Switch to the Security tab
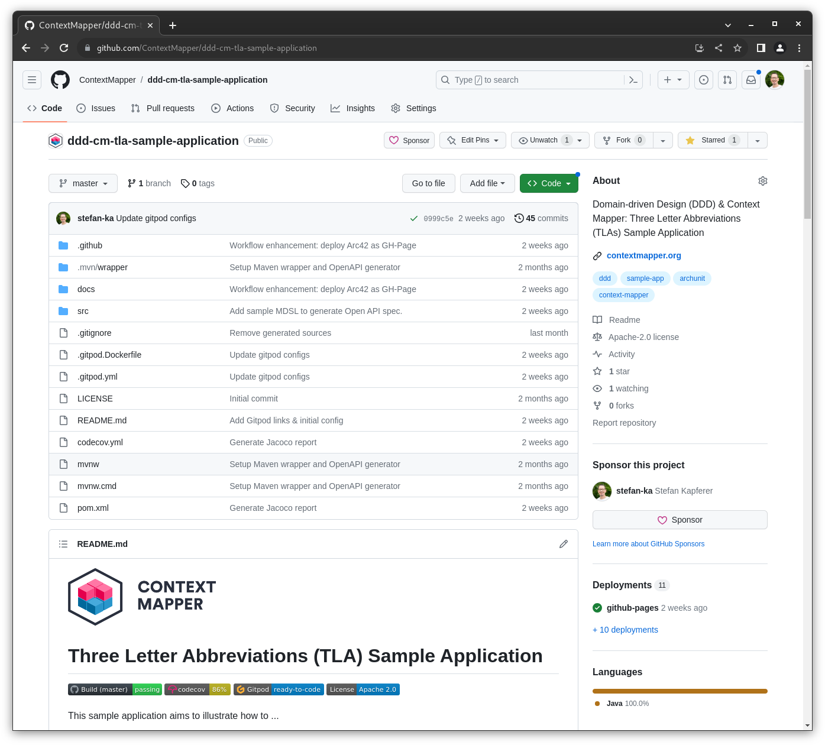This screenshot has width=825, height=745. tap(293, 108)
